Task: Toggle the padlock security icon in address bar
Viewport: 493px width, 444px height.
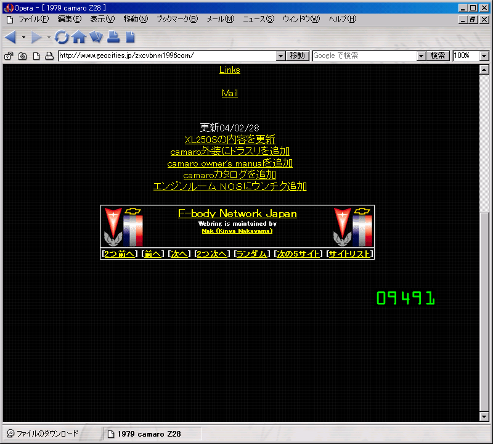Action: [x=9, y=56]
